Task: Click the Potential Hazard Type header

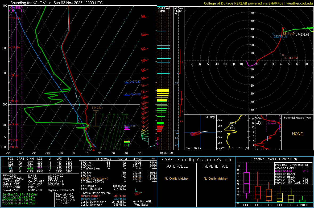Action: pyautogui.click(x=297, y=118)
